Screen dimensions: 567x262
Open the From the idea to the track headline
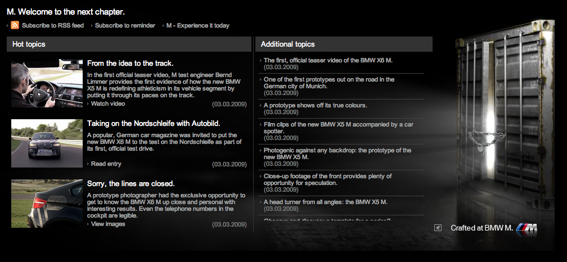pos(130,64)
